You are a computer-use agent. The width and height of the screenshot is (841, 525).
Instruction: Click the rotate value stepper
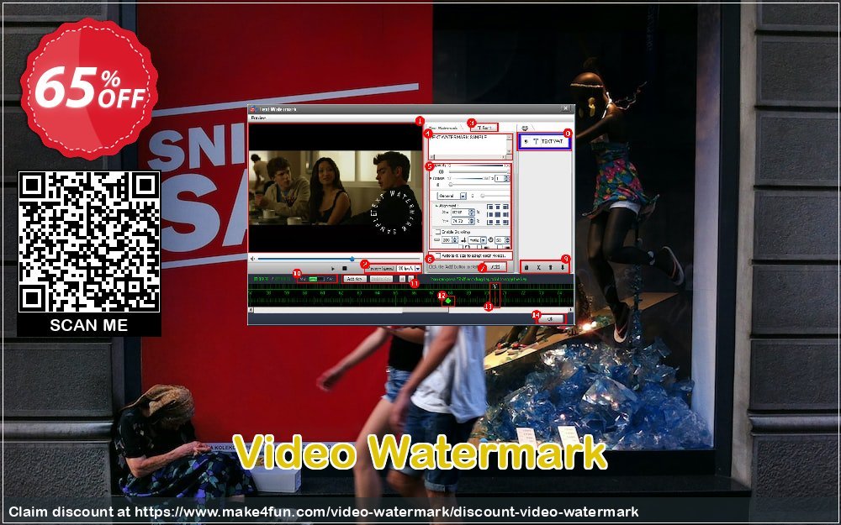506,178
